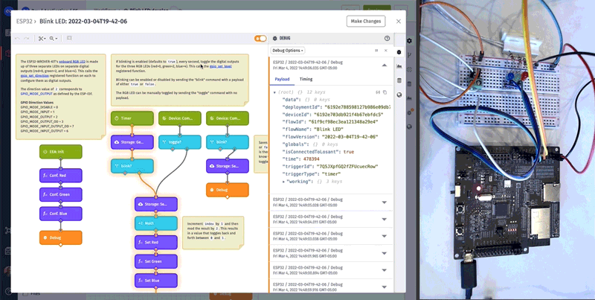Select the Set Green function node

click(156, 261)
